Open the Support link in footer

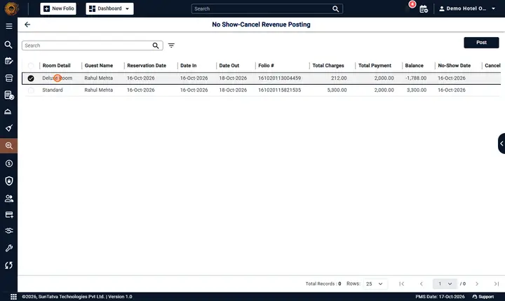pyautogui.click(x=483, y=297)
